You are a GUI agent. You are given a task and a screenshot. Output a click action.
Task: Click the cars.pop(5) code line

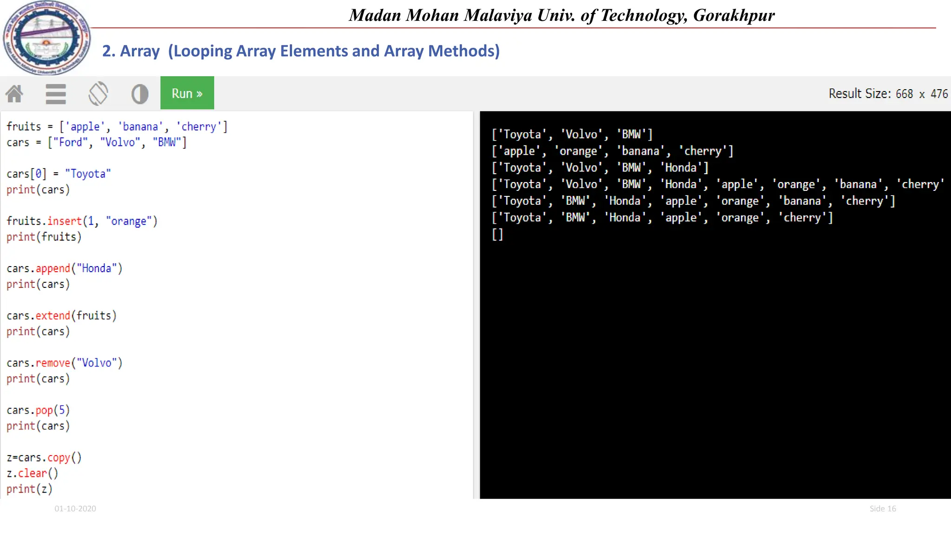[38, 411]
